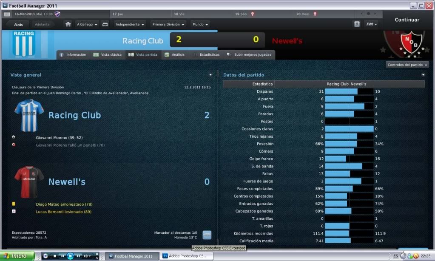Click the Estadística column header
The image size is (435, 261).
point(262,84)
